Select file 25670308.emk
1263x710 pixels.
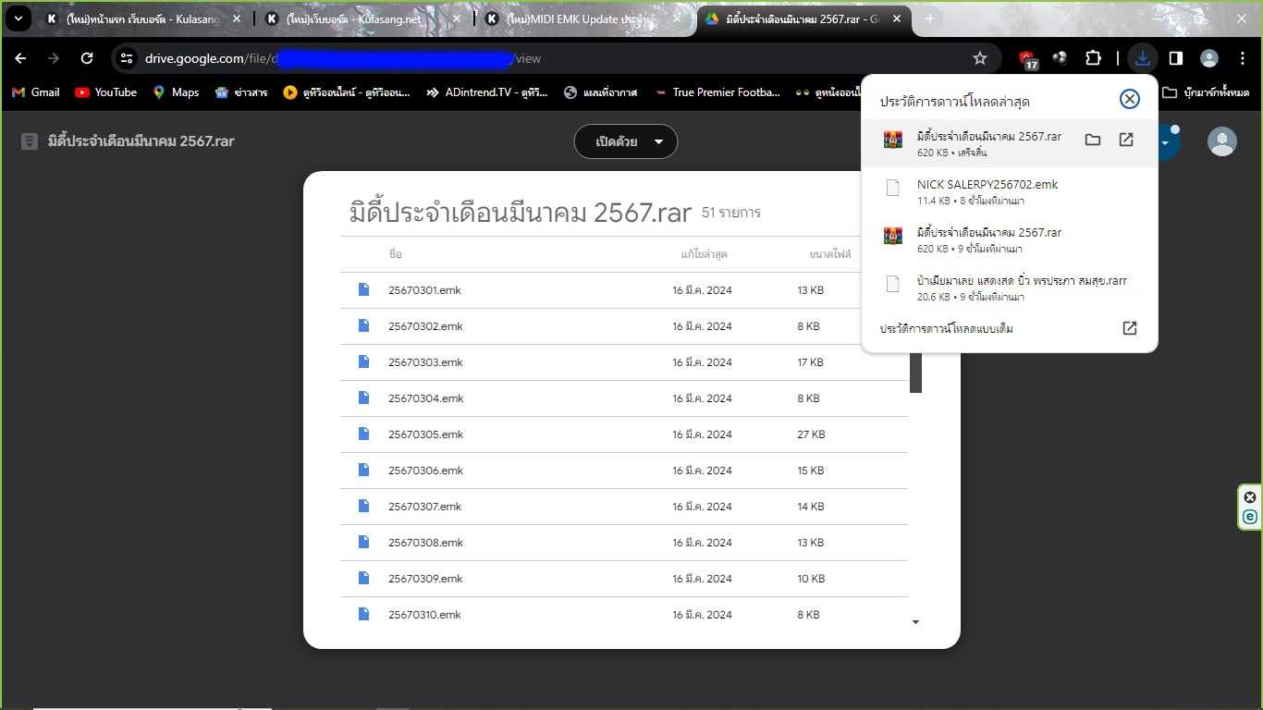tap(624, 543)
